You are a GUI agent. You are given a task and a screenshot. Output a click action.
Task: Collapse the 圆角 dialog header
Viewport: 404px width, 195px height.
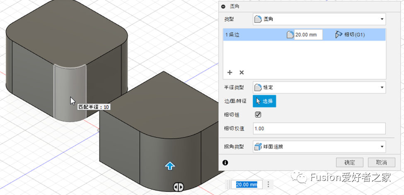coord(223,7)
